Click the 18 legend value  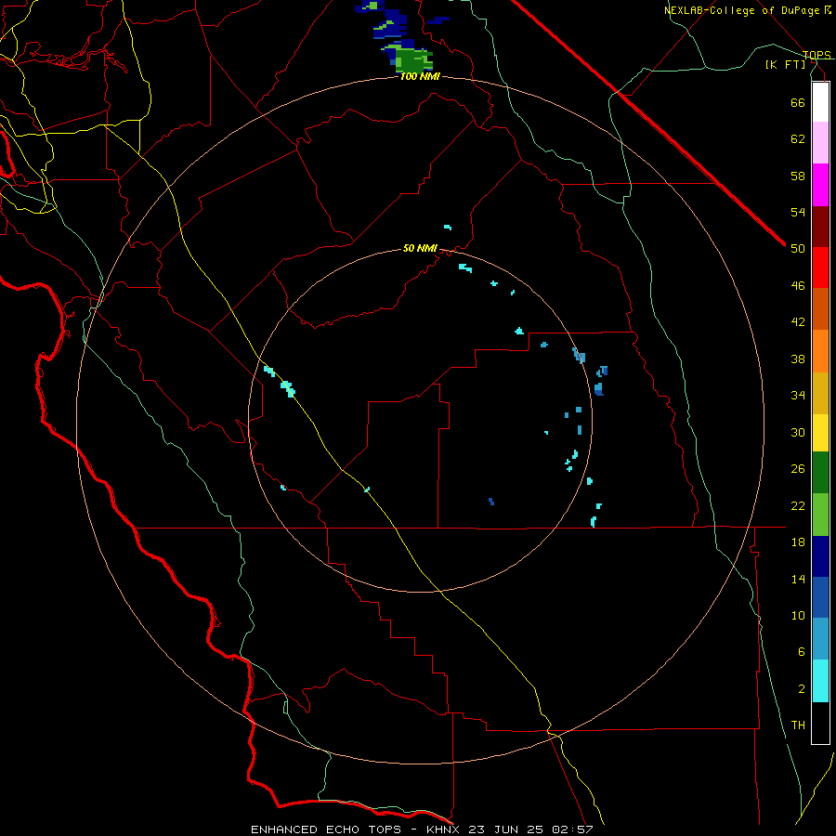[798, 542]
